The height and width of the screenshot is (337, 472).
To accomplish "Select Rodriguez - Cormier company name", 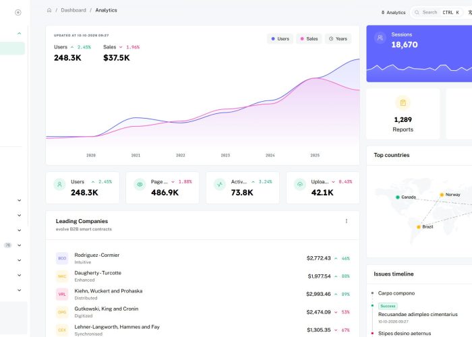I will pyautogui.click(x=97, y=255).
